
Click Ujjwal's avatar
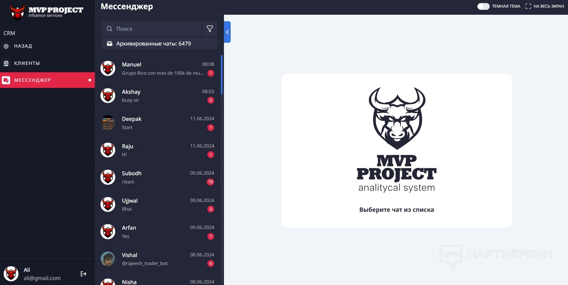click(108, 204)
